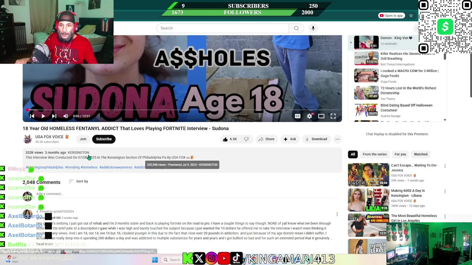472x265 pixels.
Task: Click the playlist panel scroll-down arrow
Action: click(445, 120)
